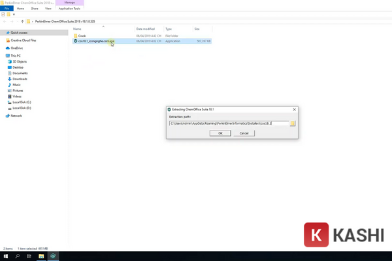Expand the This PC tree node
Image resolution: width=392 pixels, height=261 pixels.
click(3, 55)
